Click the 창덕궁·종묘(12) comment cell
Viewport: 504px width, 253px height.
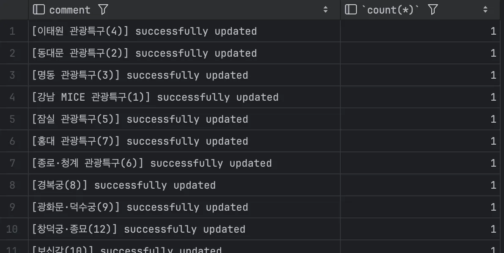[x=184, y=229]
